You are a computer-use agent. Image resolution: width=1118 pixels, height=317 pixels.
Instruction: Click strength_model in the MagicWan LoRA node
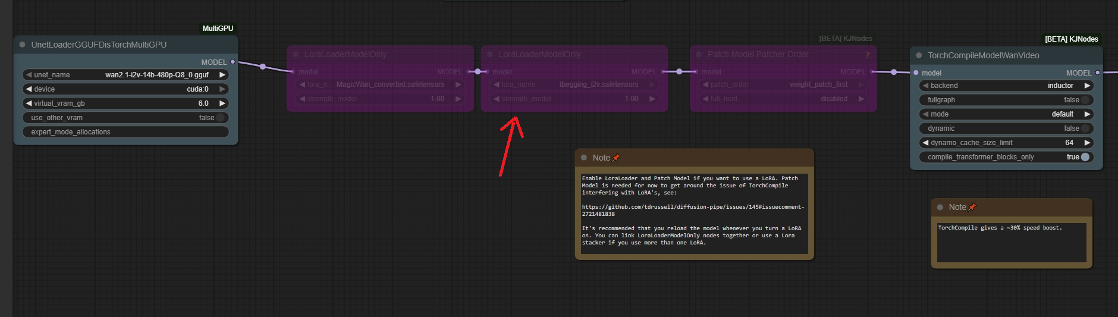[380, 99]
